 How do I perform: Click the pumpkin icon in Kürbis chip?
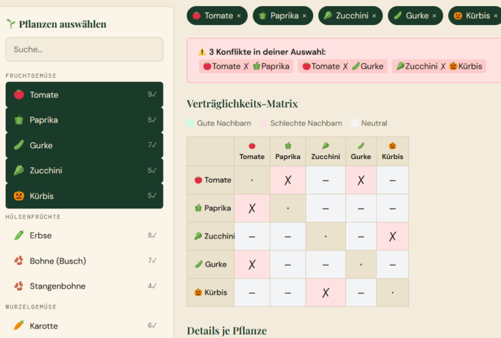tap(458, 16)
